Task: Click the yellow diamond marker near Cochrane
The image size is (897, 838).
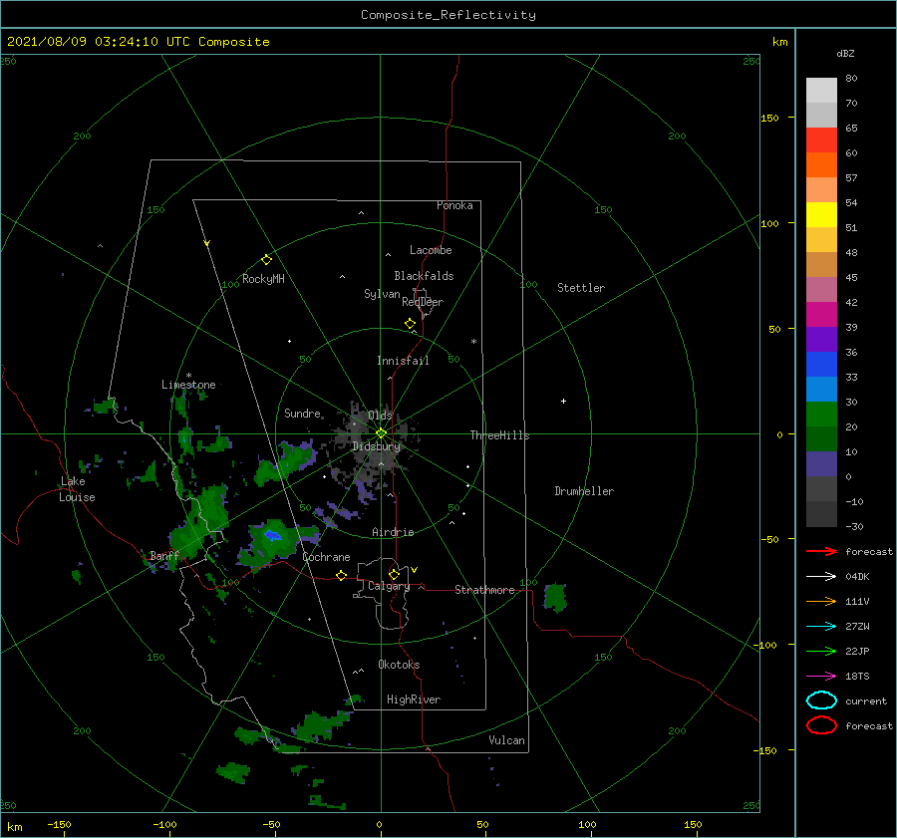Action: 342,575
